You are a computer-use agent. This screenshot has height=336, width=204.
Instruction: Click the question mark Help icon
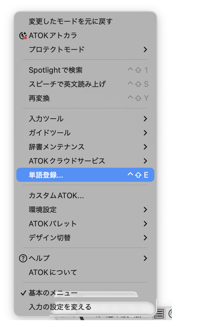click(23, 258)
